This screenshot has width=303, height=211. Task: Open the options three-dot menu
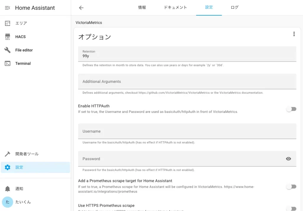(294, 34)
